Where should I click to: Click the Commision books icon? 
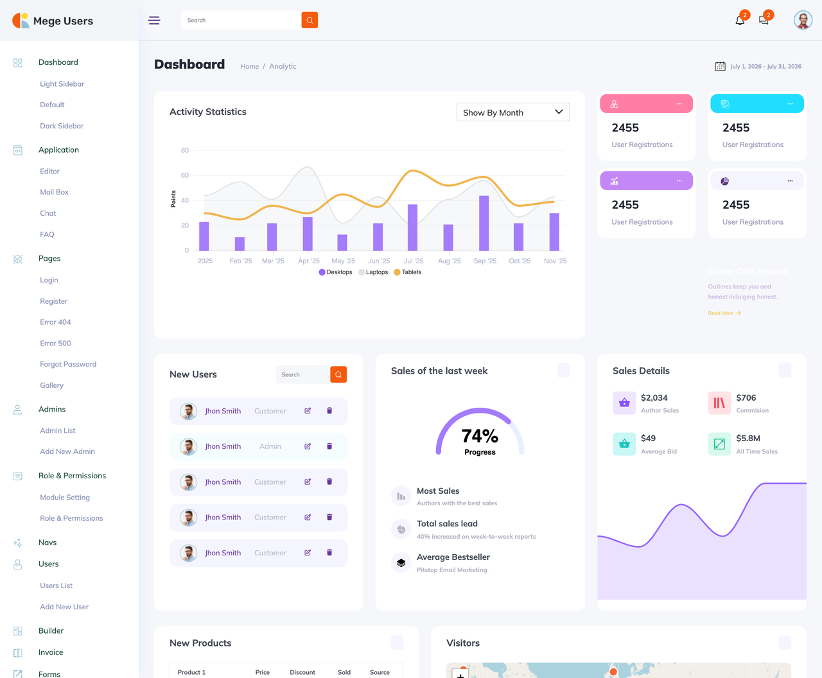tap(719, 403)
